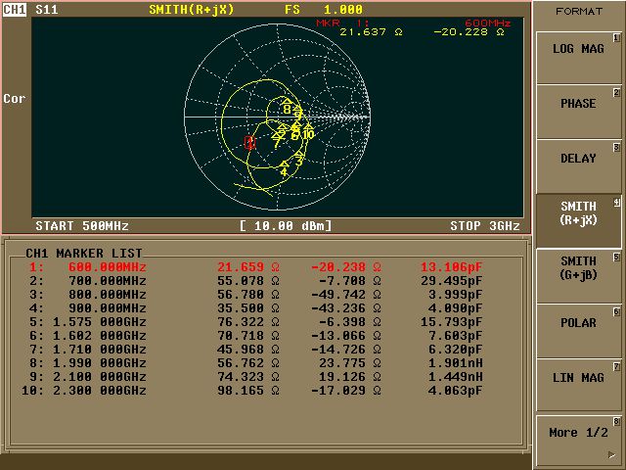626x470 pixels.
Task: Click the FORMAT menu title
Action: (579, 12)
